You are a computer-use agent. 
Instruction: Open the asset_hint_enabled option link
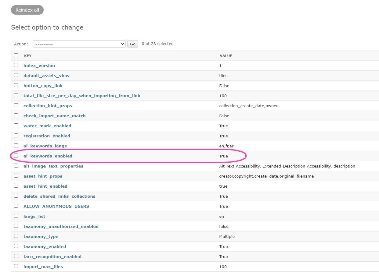click(x=45, y=186)
